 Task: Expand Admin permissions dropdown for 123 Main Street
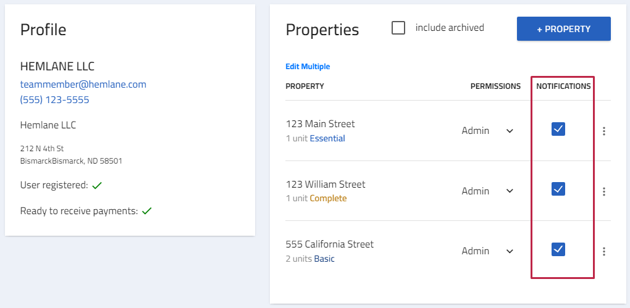click(487, 130)
